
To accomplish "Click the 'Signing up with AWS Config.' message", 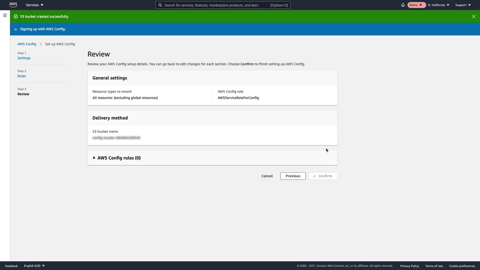I will tap(43, 29).
